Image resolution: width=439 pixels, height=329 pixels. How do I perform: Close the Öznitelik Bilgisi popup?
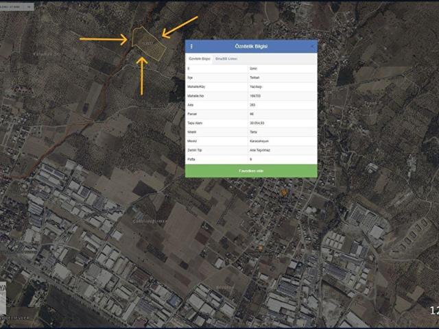click(x=312, y=47)
